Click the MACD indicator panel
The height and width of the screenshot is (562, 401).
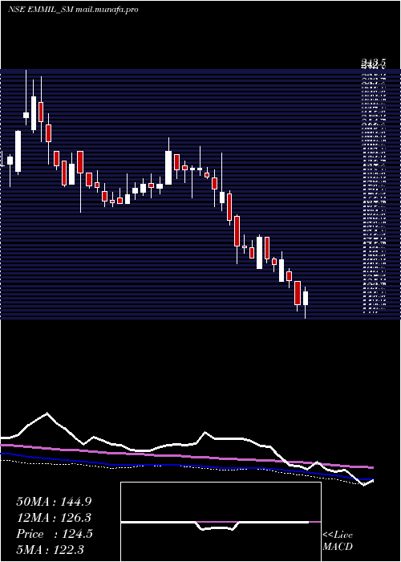(221, 522)
